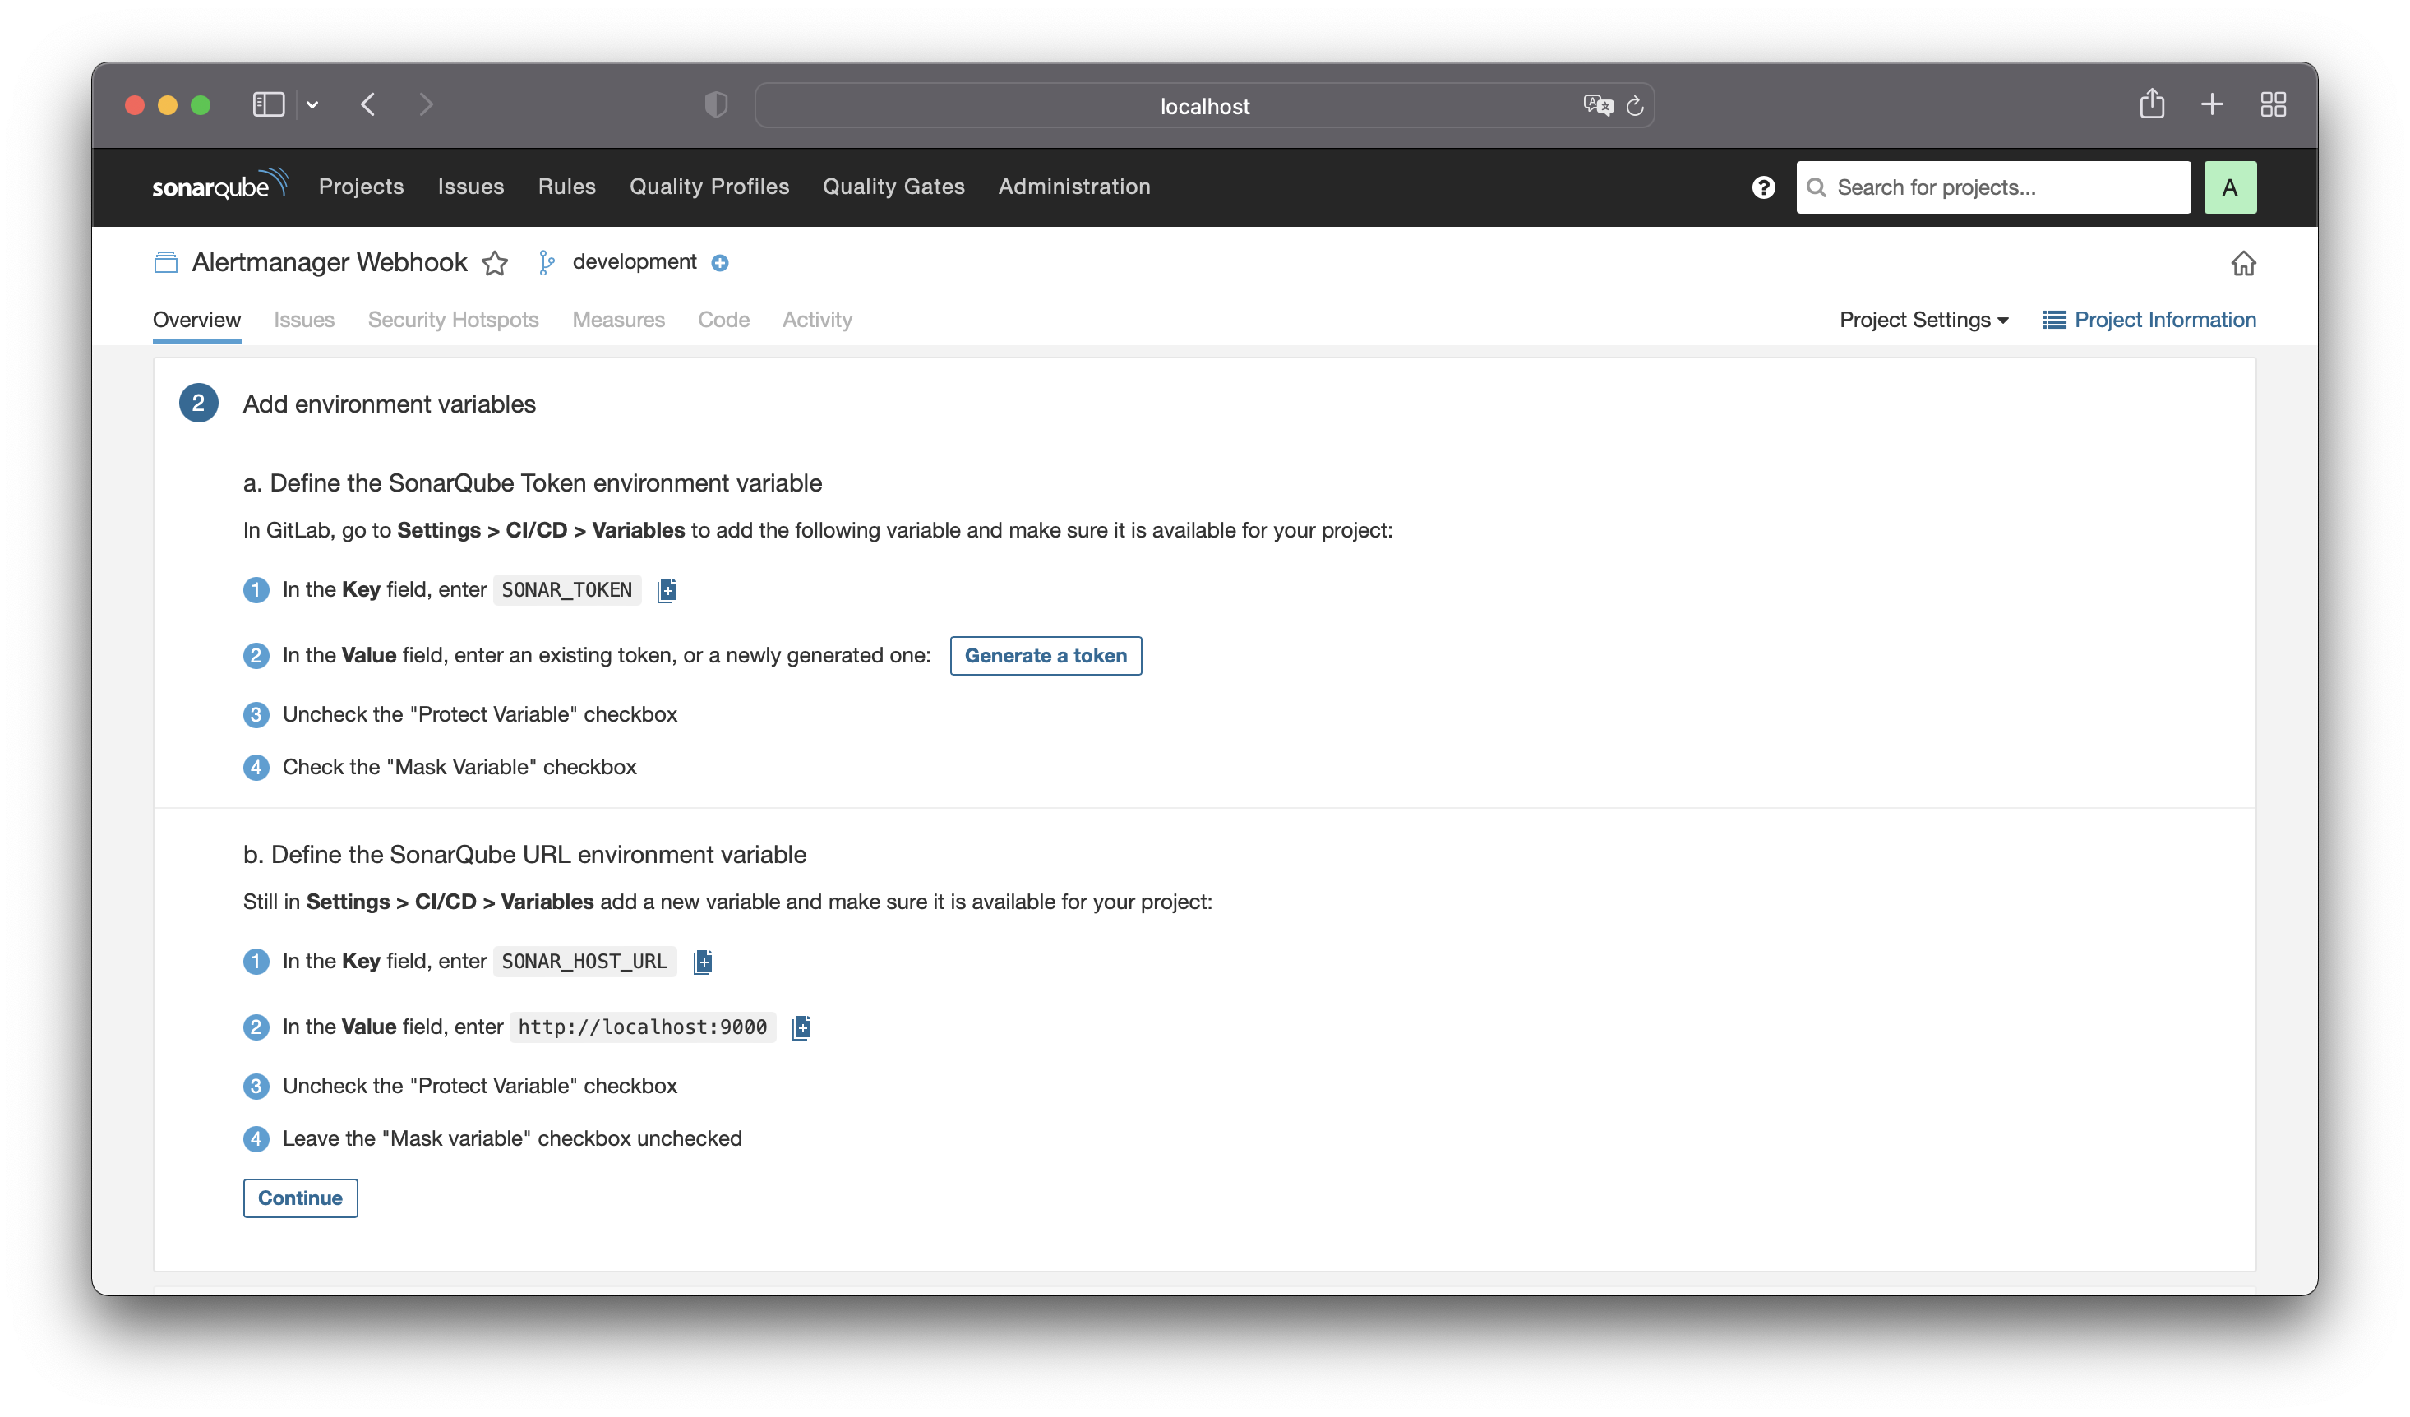The image size is (2410, 1417).
Task: Open the Project Settings dropdown
Action: (x=1923, y=321)
